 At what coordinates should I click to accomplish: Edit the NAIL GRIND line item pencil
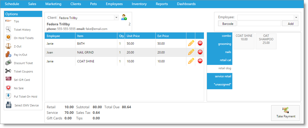point(191,52)
